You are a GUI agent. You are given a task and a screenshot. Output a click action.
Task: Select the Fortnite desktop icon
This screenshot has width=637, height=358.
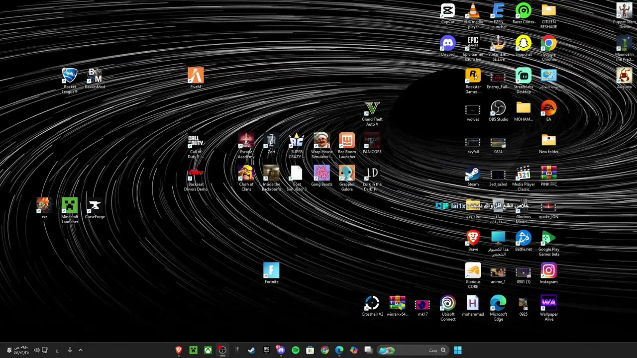click(271, 273)
